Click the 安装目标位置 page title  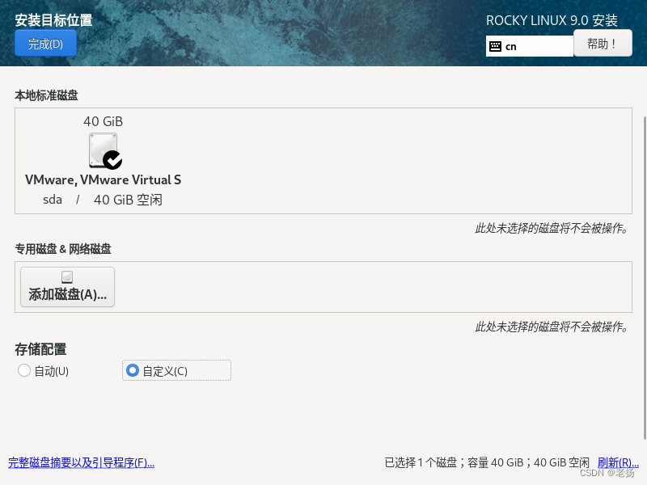pyautogui.click(x=53, y=20)
